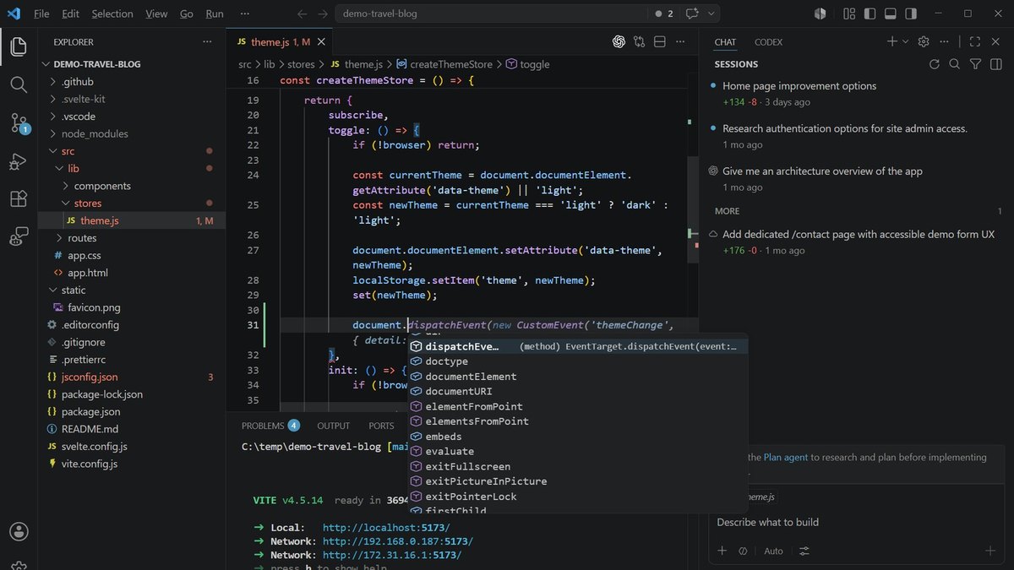Open editor More Actions ellipsis

(x=680, y=41)
